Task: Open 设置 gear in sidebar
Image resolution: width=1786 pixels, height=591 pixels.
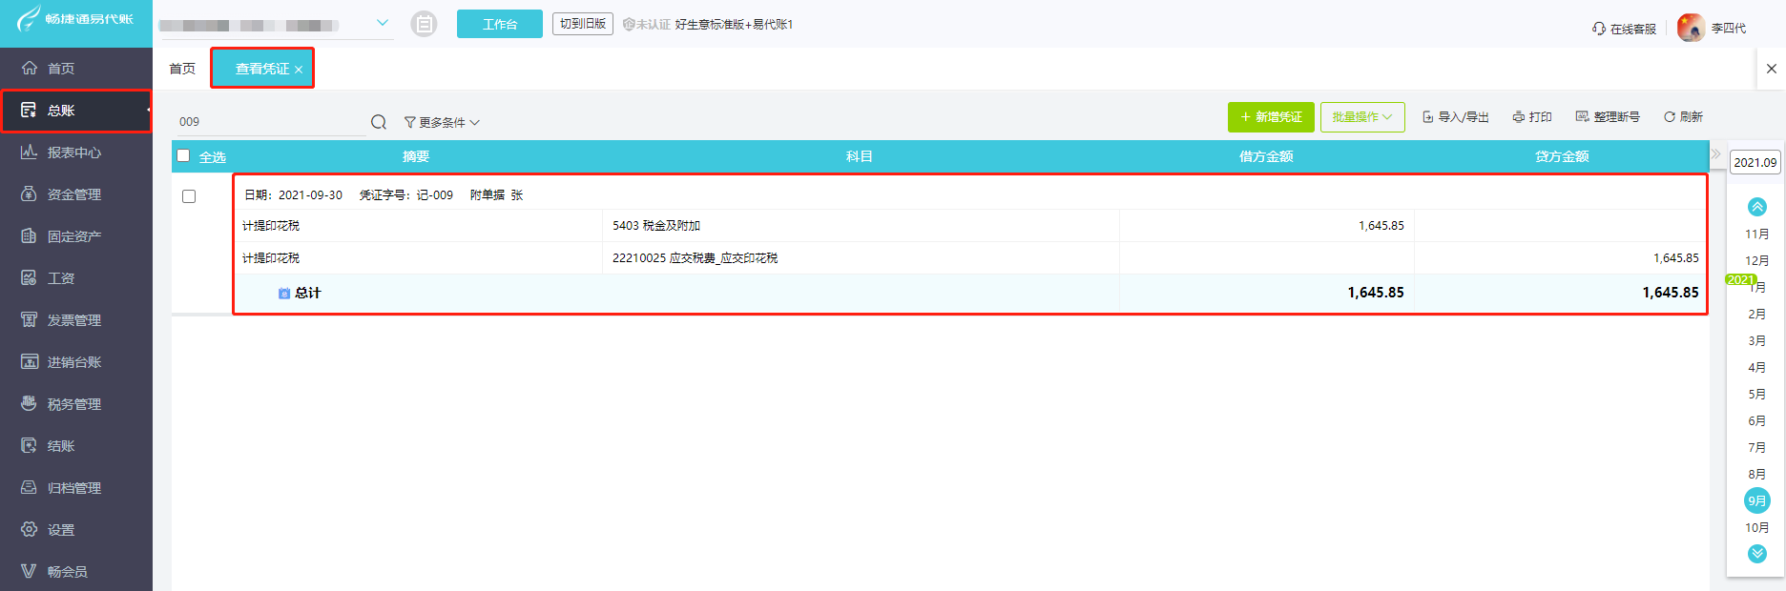Action: 30,529
